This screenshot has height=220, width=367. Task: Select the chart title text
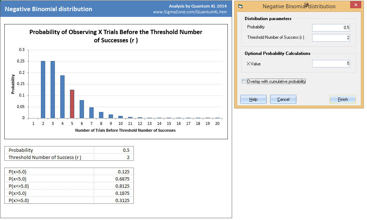click(116, 36)
